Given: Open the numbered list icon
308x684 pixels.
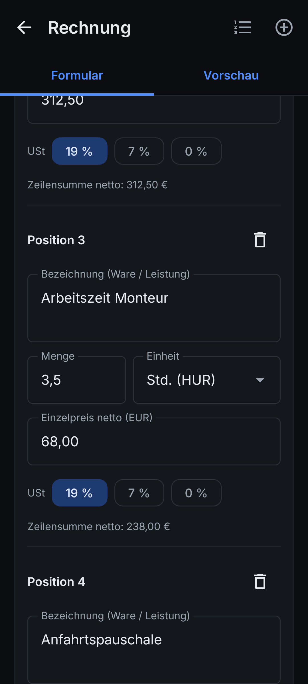Looking at the screenshot, I should (242, 28).
